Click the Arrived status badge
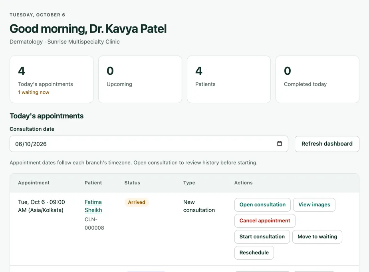 coord(137,202)
